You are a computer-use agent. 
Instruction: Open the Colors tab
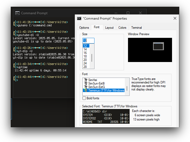pyautogui.click(x=122, y=28)
